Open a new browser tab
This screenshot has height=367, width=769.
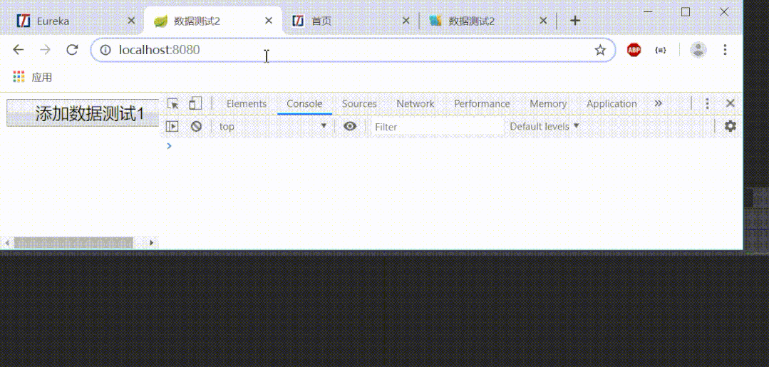tap(575, 21)
